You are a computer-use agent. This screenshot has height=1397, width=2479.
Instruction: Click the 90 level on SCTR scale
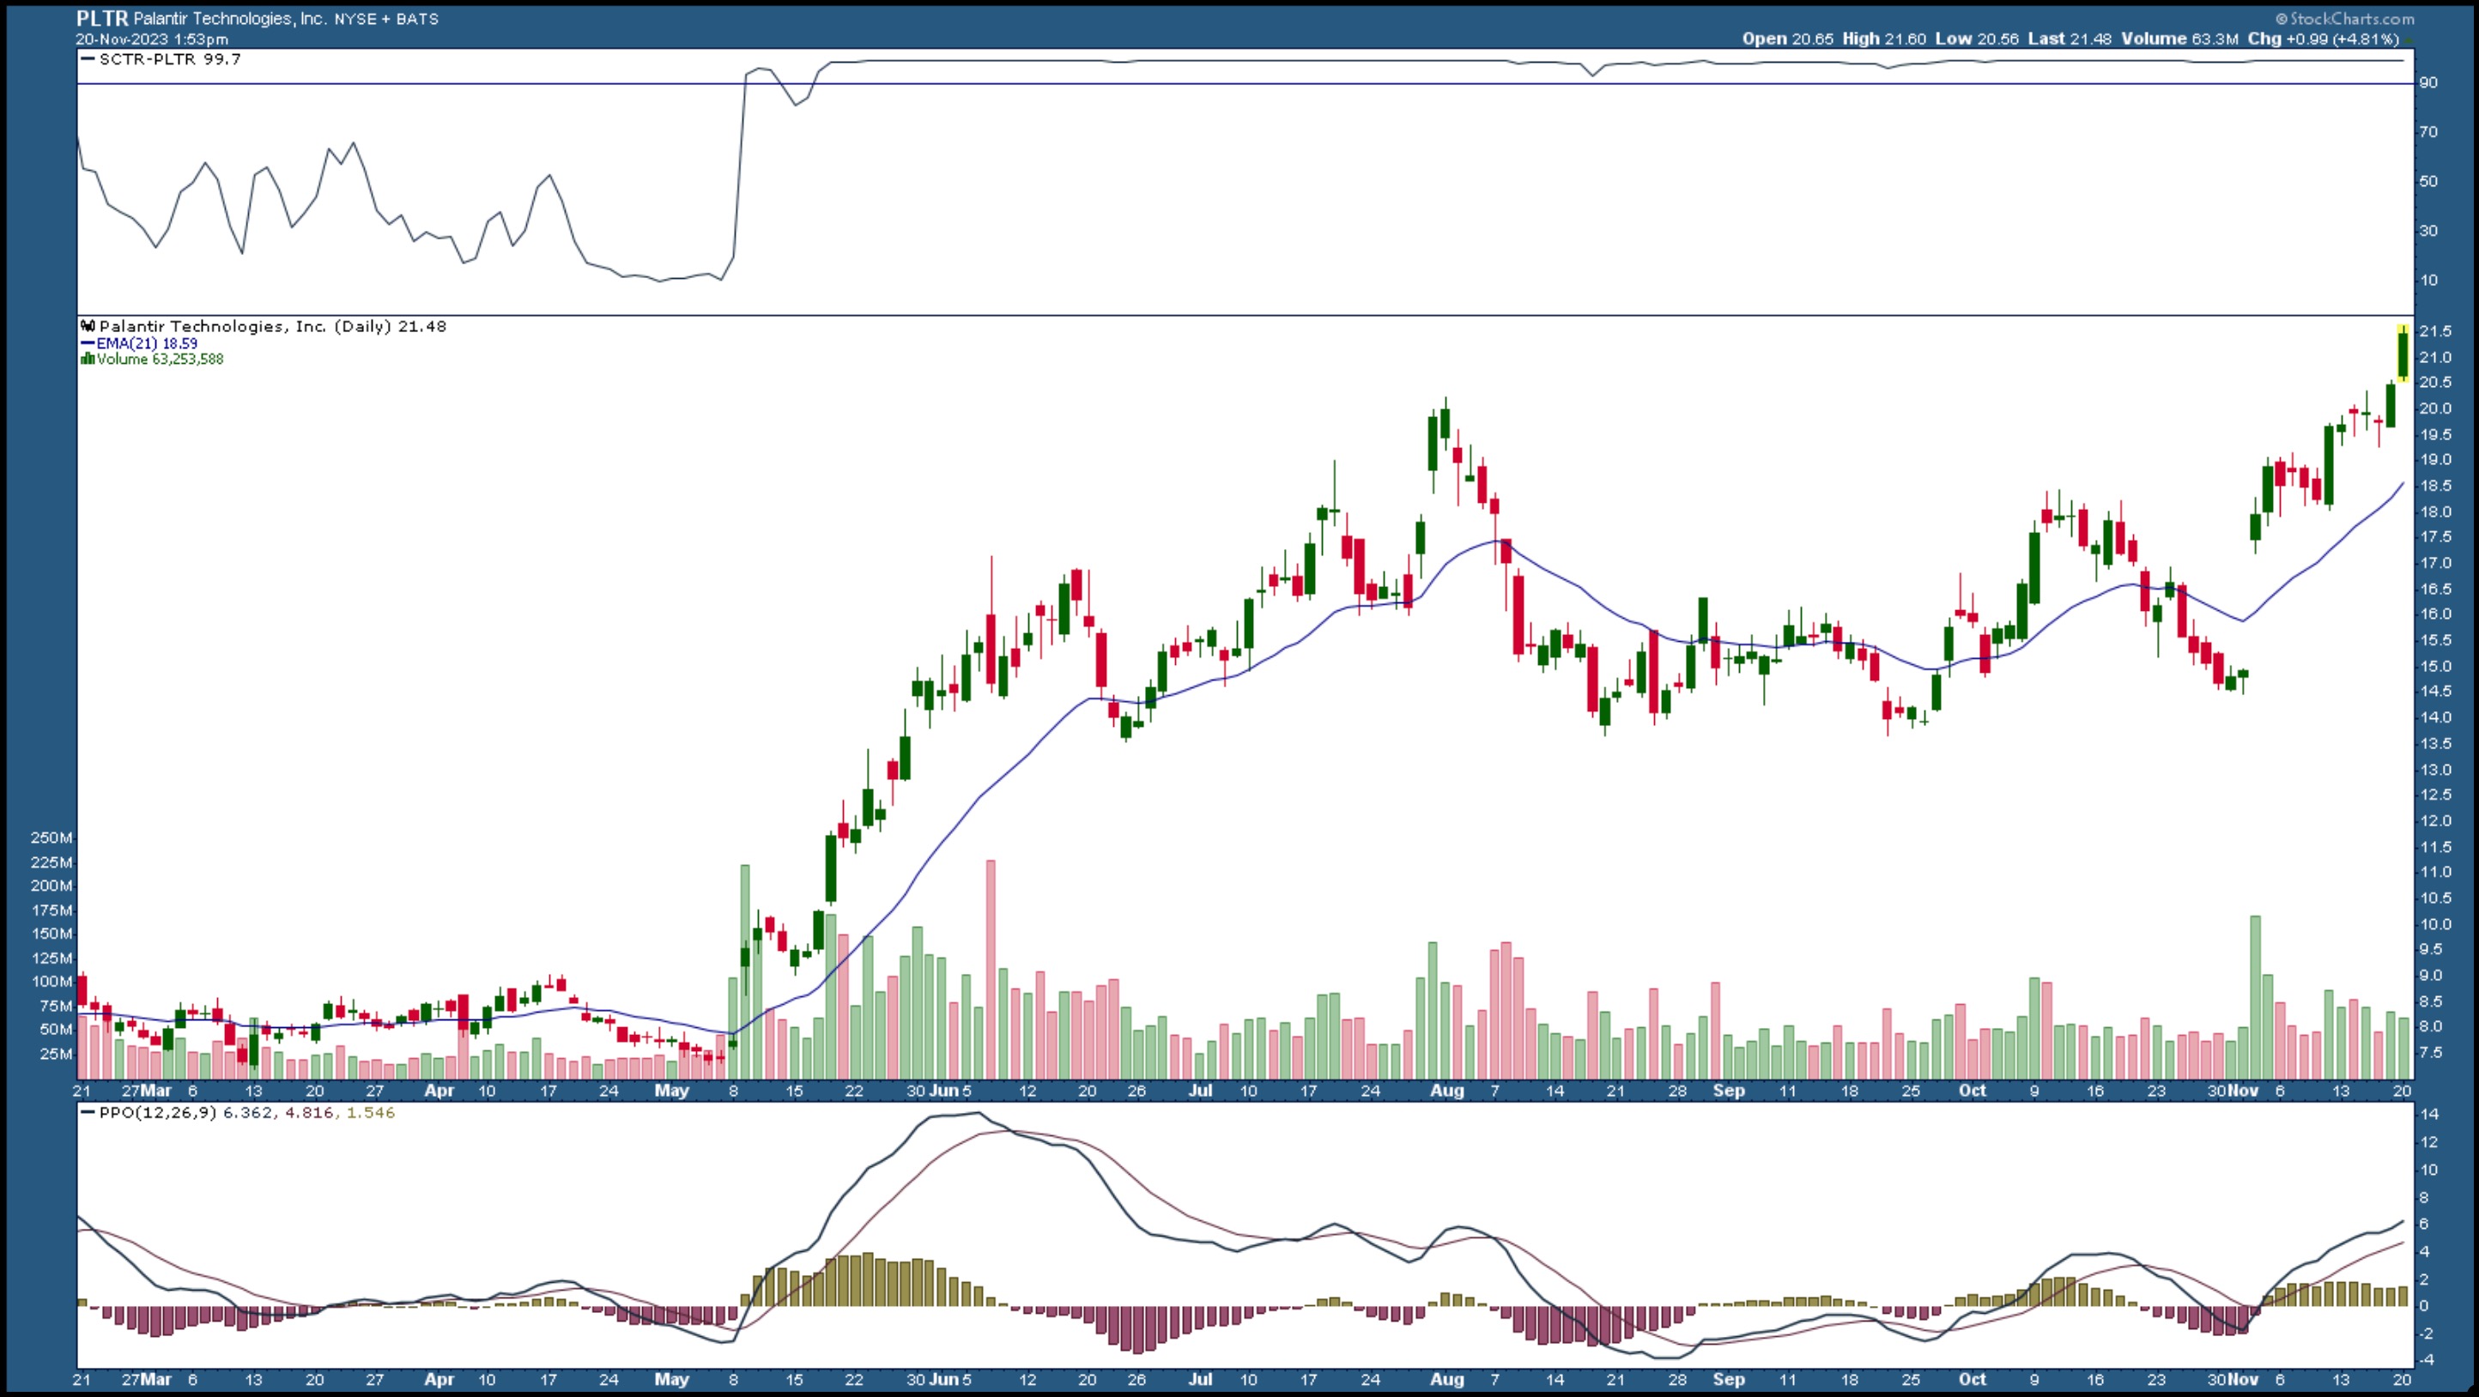2429,84
